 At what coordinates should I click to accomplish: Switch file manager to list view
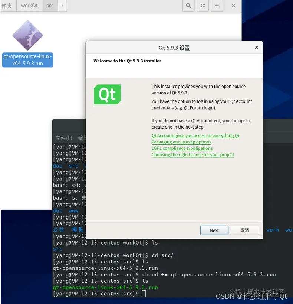tap(203, 6)
